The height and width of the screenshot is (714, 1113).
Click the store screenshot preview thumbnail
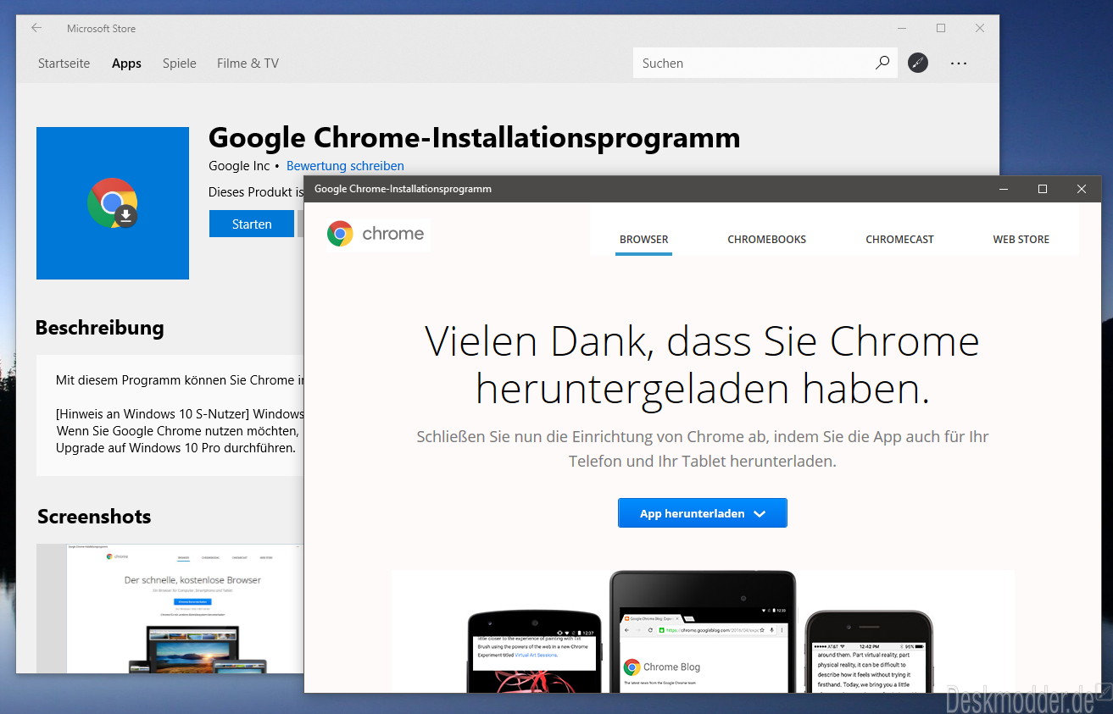(170, 608)
